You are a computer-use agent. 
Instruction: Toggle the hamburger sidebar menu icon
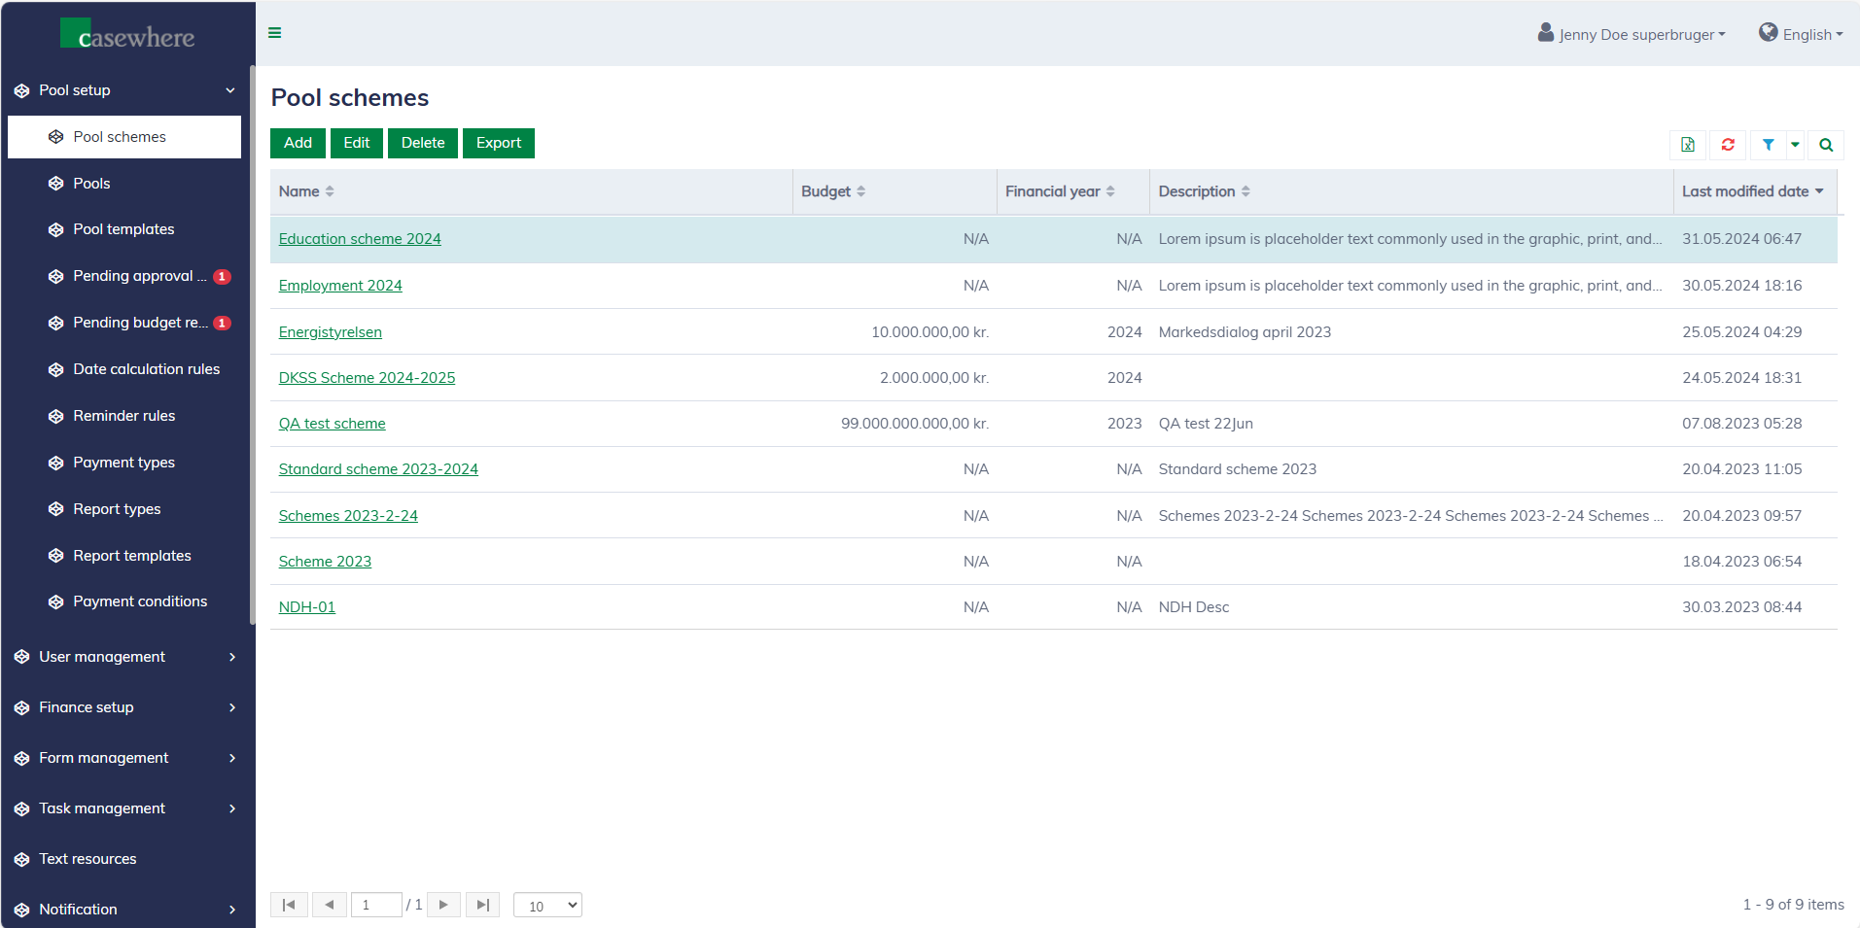275,33
